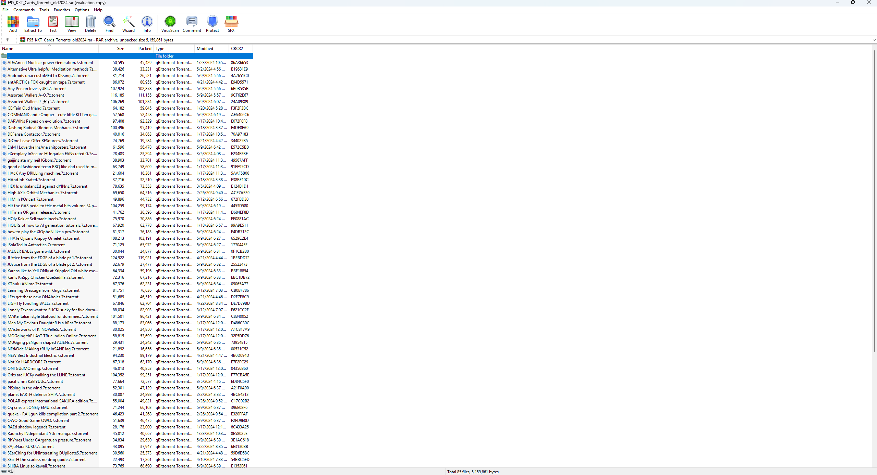Open the Options menu
This screenshot has height=475, width=877.
coord(82,10)
